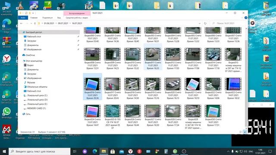Click the search box Поиск: 16.07.2021
Screen dimensions: 276x155
pos(227,23)
